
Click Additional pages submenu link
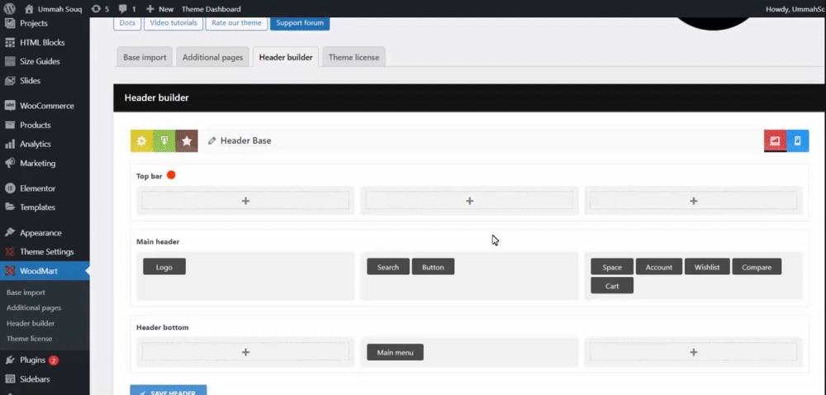click(x=34, y=307)
